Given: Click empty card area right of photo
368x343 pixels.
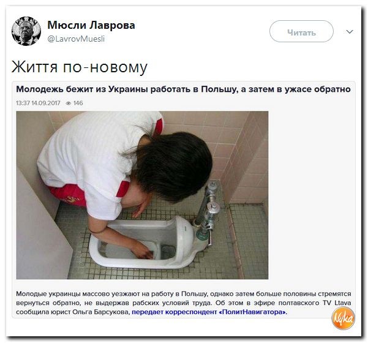Looking at the screenshot, I should (x=311, y=195).
